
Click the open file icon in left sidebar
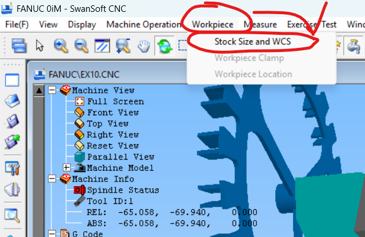12,100
